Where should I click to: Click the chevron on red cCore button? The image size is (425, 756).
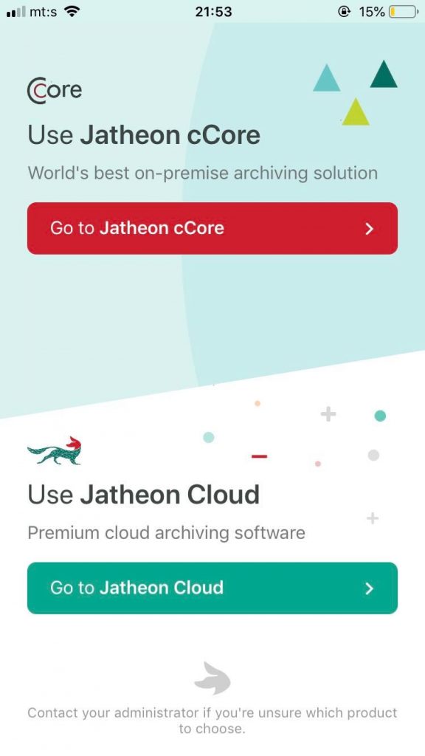[369, 229]
